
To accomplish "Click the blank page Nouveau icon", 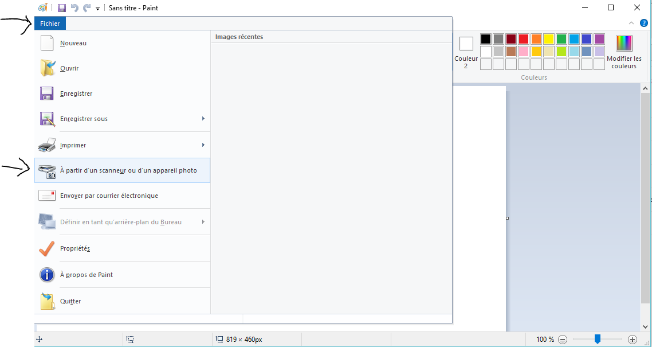I will tap(47, 43).
